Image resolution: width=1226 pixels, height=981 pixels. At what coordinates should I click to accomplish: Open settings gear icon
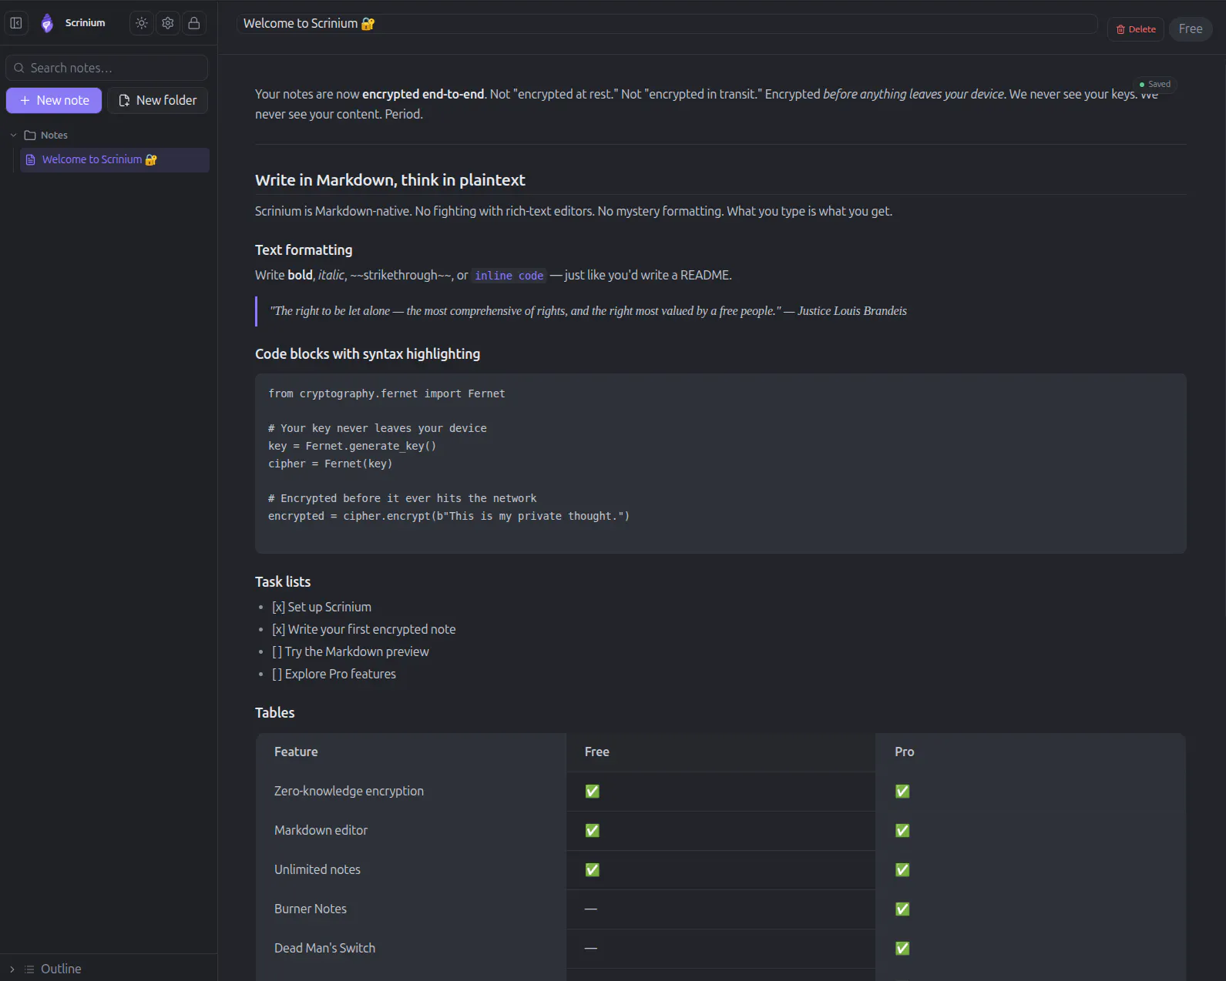coord(168,23)
